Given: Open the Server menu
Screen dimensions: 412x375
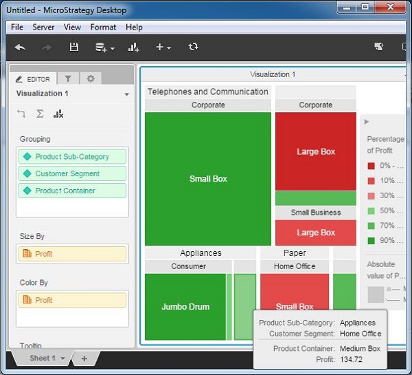Looking at the screenshot, I should pos(43,27).
